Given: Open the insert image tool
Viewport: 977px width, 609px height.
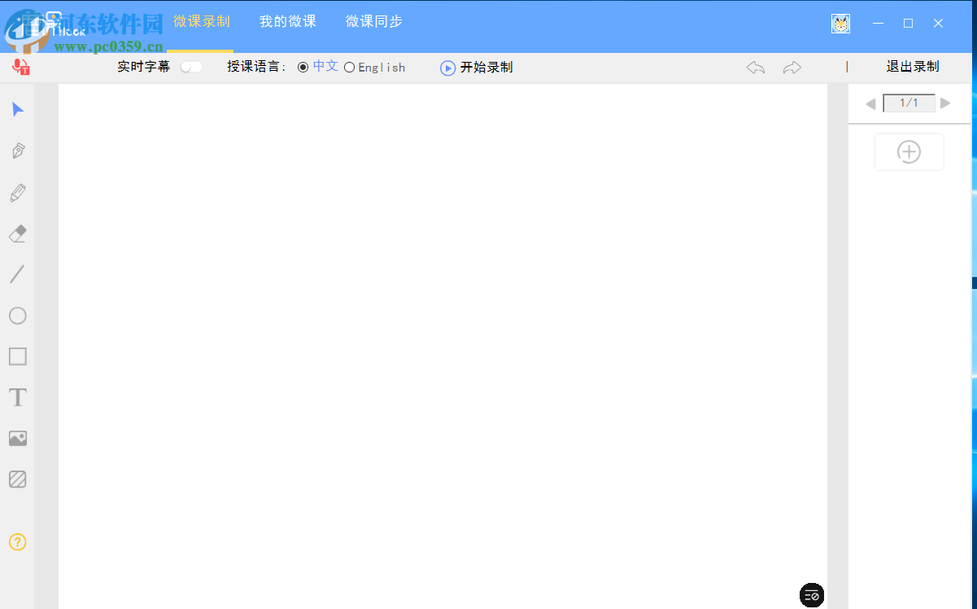Looking at the screenshot, I should [17, 438].
